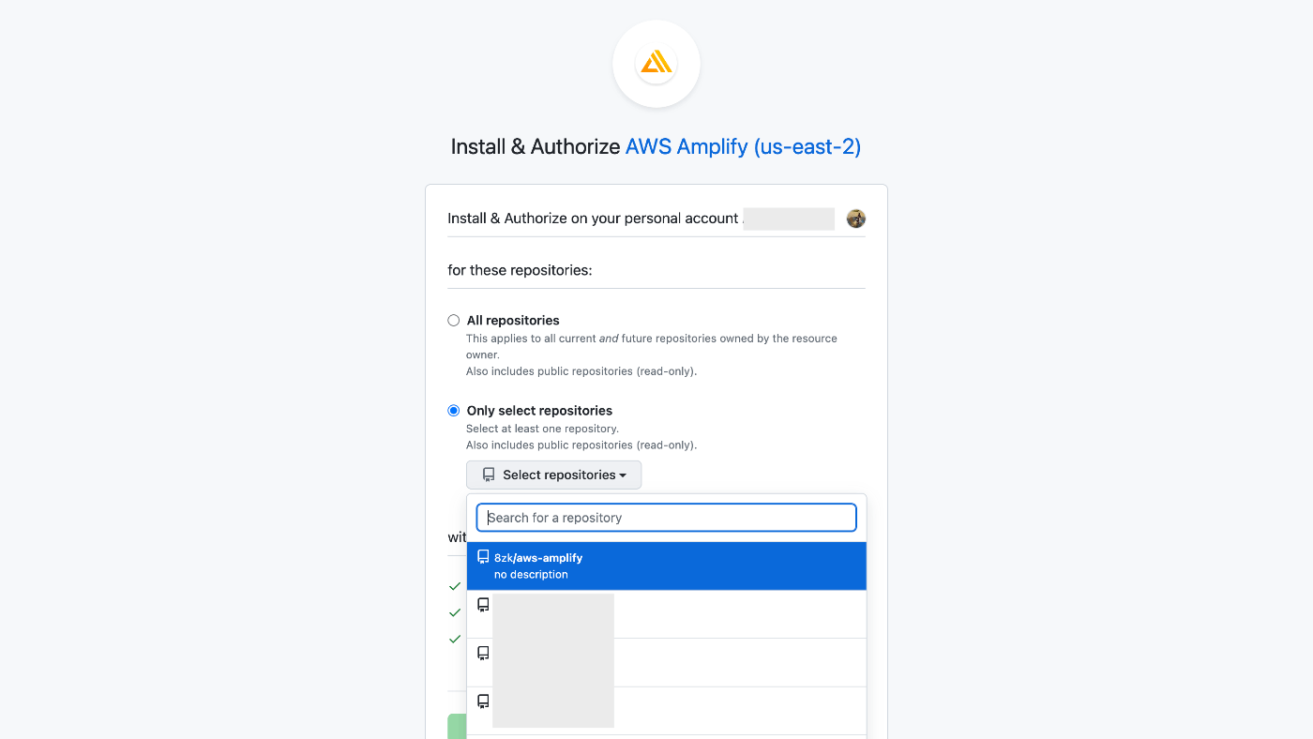The image size is (1313, 739).
Task: Click the AWS Amplify logo icon
Action: point(656,64)
